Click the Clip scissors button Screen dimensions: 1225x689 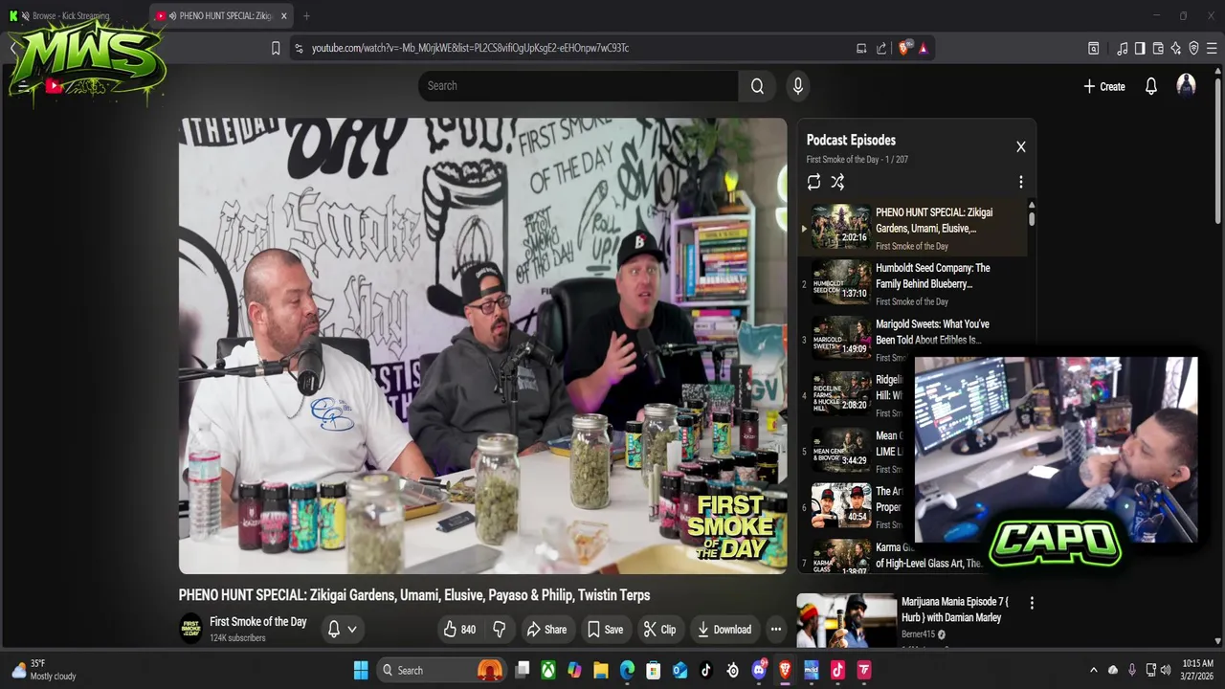[659, 630]
